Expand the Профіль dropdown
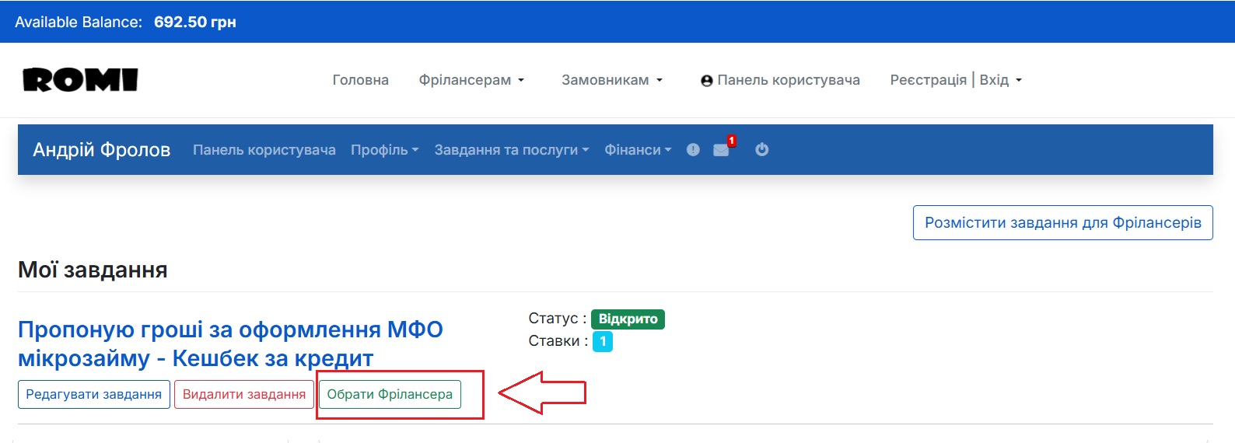 pos(384,150)
